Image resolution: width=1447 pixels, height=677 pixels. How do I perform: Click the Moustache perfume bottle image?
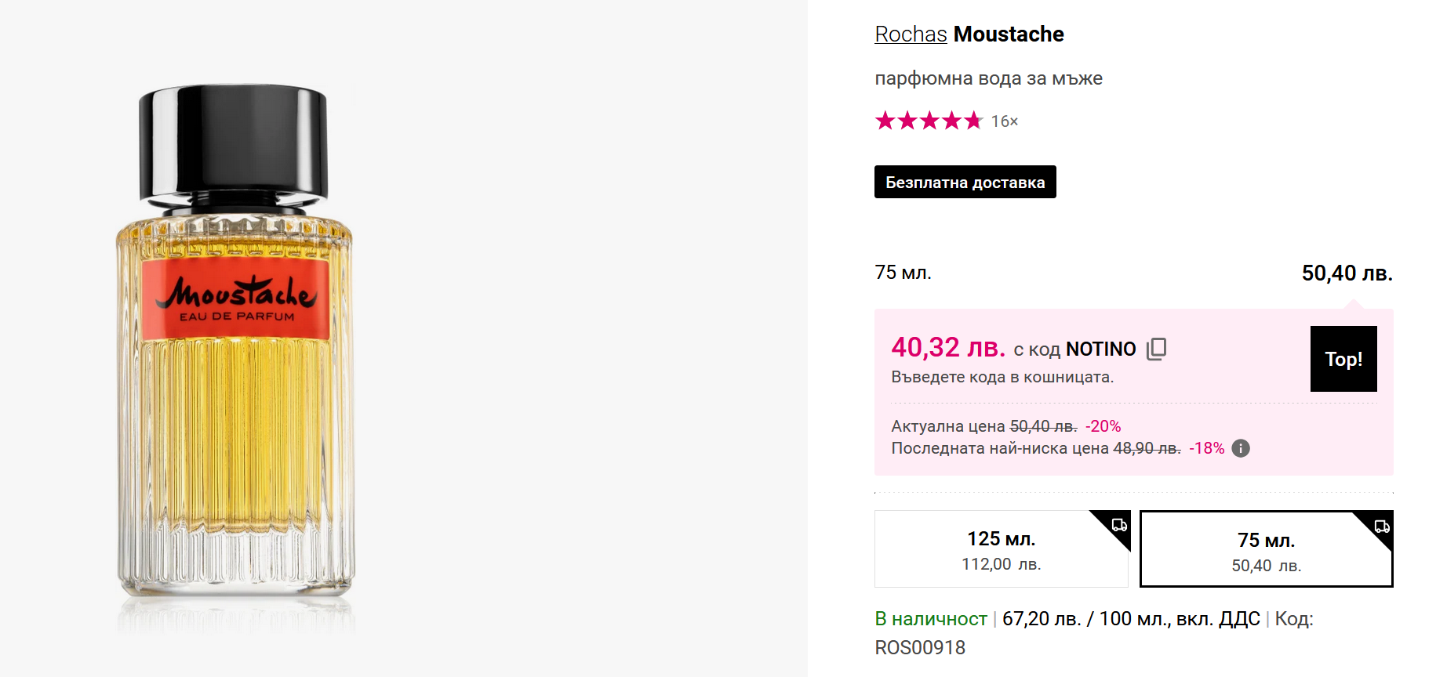pyautogui.click(x=235, y=345)
